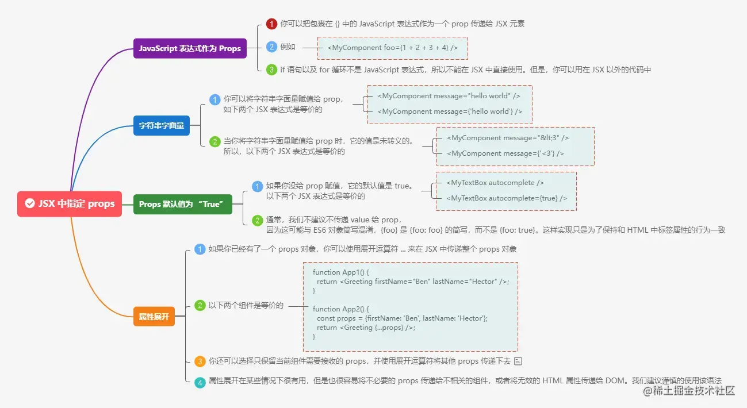The image size is (747, 408).
Task: Click green number 3 badge beside if 语句以及 for 循环
Action: pyautogui.click(x=271, y=70)
